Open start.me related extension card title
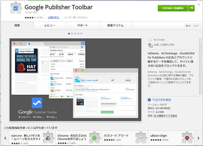The height and width of the screenshot is (146, 203). point(26,137)
